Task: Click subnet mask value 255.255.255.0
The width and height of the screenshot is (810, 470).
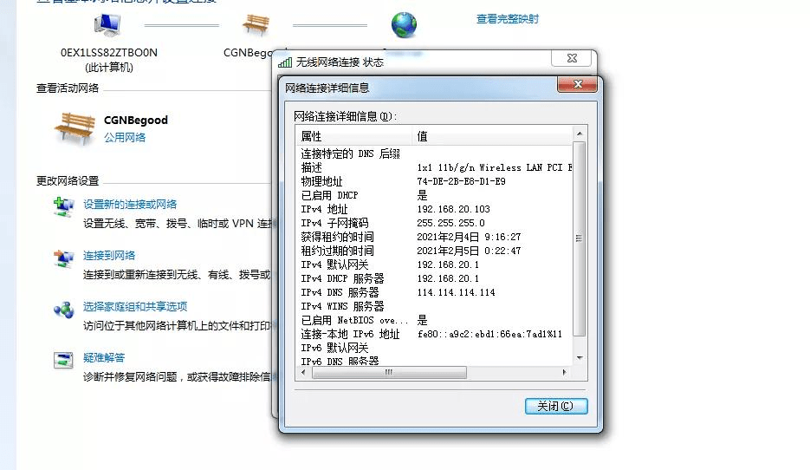Action: pos(451,223)
